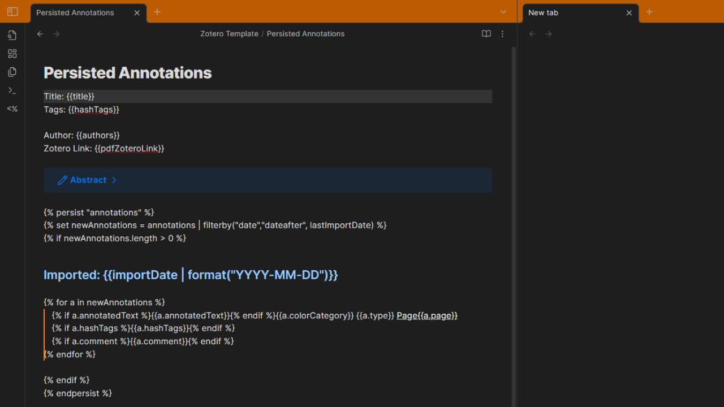Click the Page{{a.page}} link
This screenshot has height=407, width=724.
[x=427, y=315]
